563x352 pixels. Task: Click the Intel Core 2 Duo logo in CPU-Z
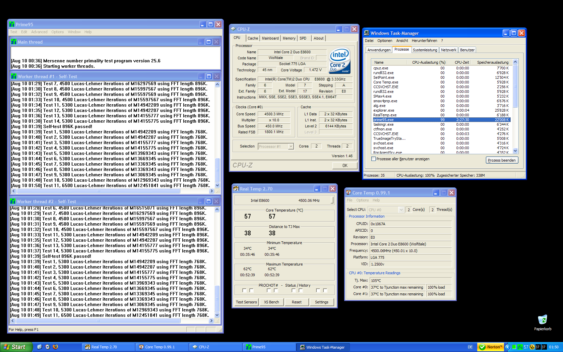point(340,60)
